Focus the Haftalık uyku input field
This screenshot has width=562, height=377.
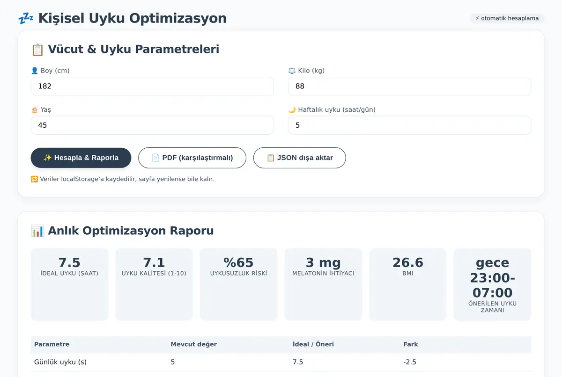[410, 125]
